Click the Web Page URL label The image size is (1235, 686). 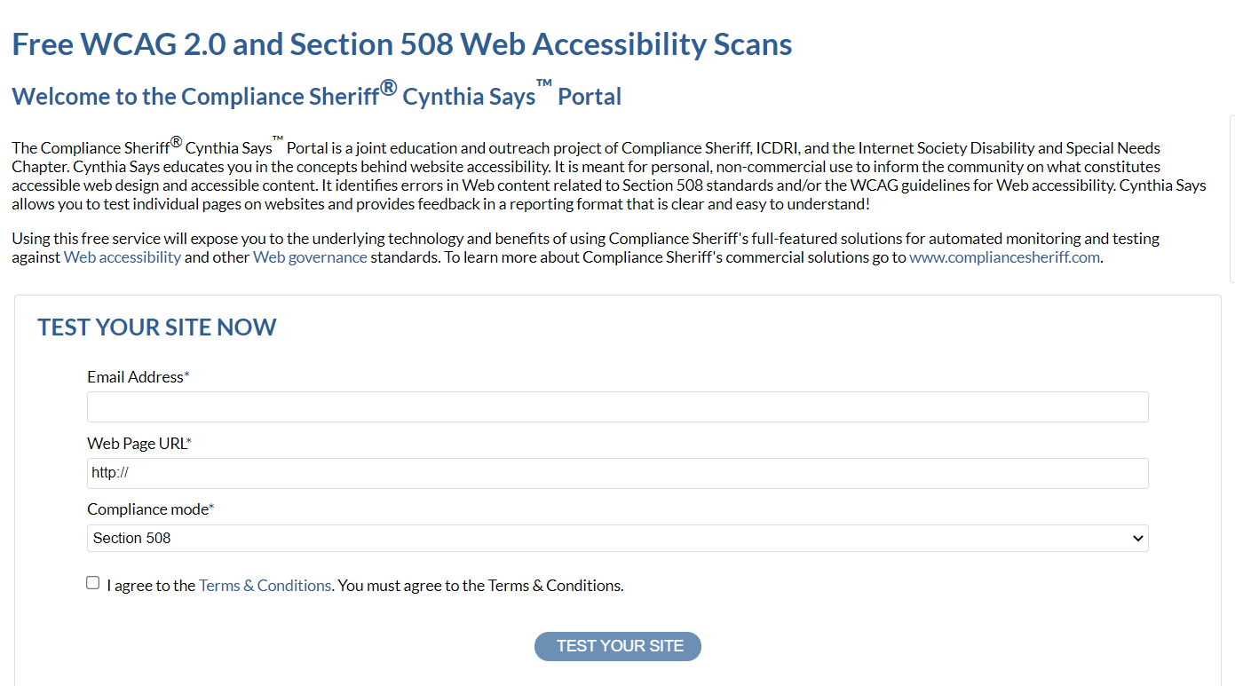pos(139,444)
